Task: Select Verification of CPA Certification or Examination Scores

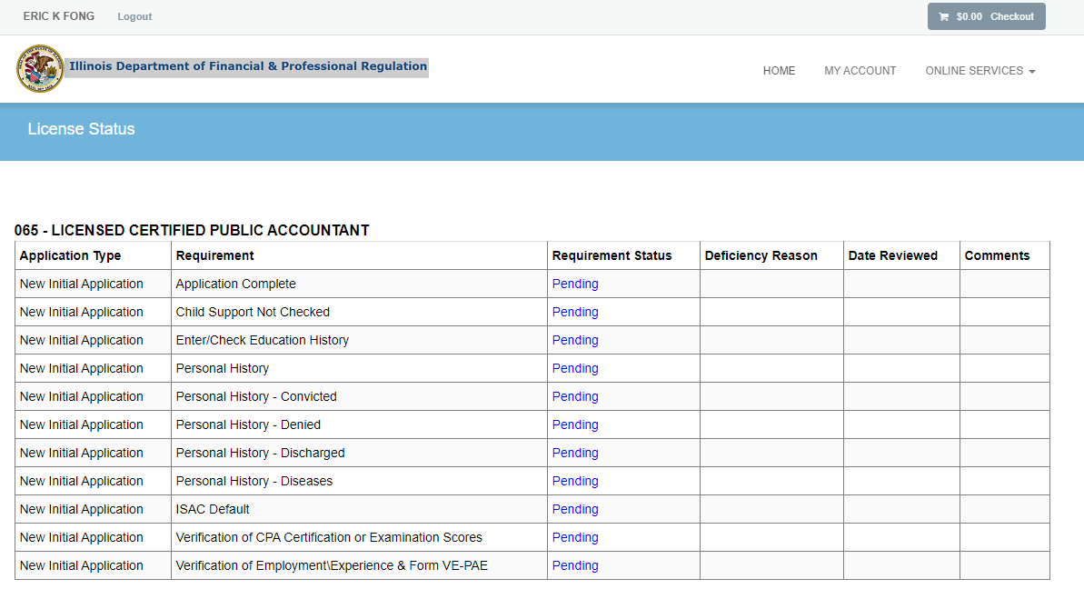Action: [360, 538]
